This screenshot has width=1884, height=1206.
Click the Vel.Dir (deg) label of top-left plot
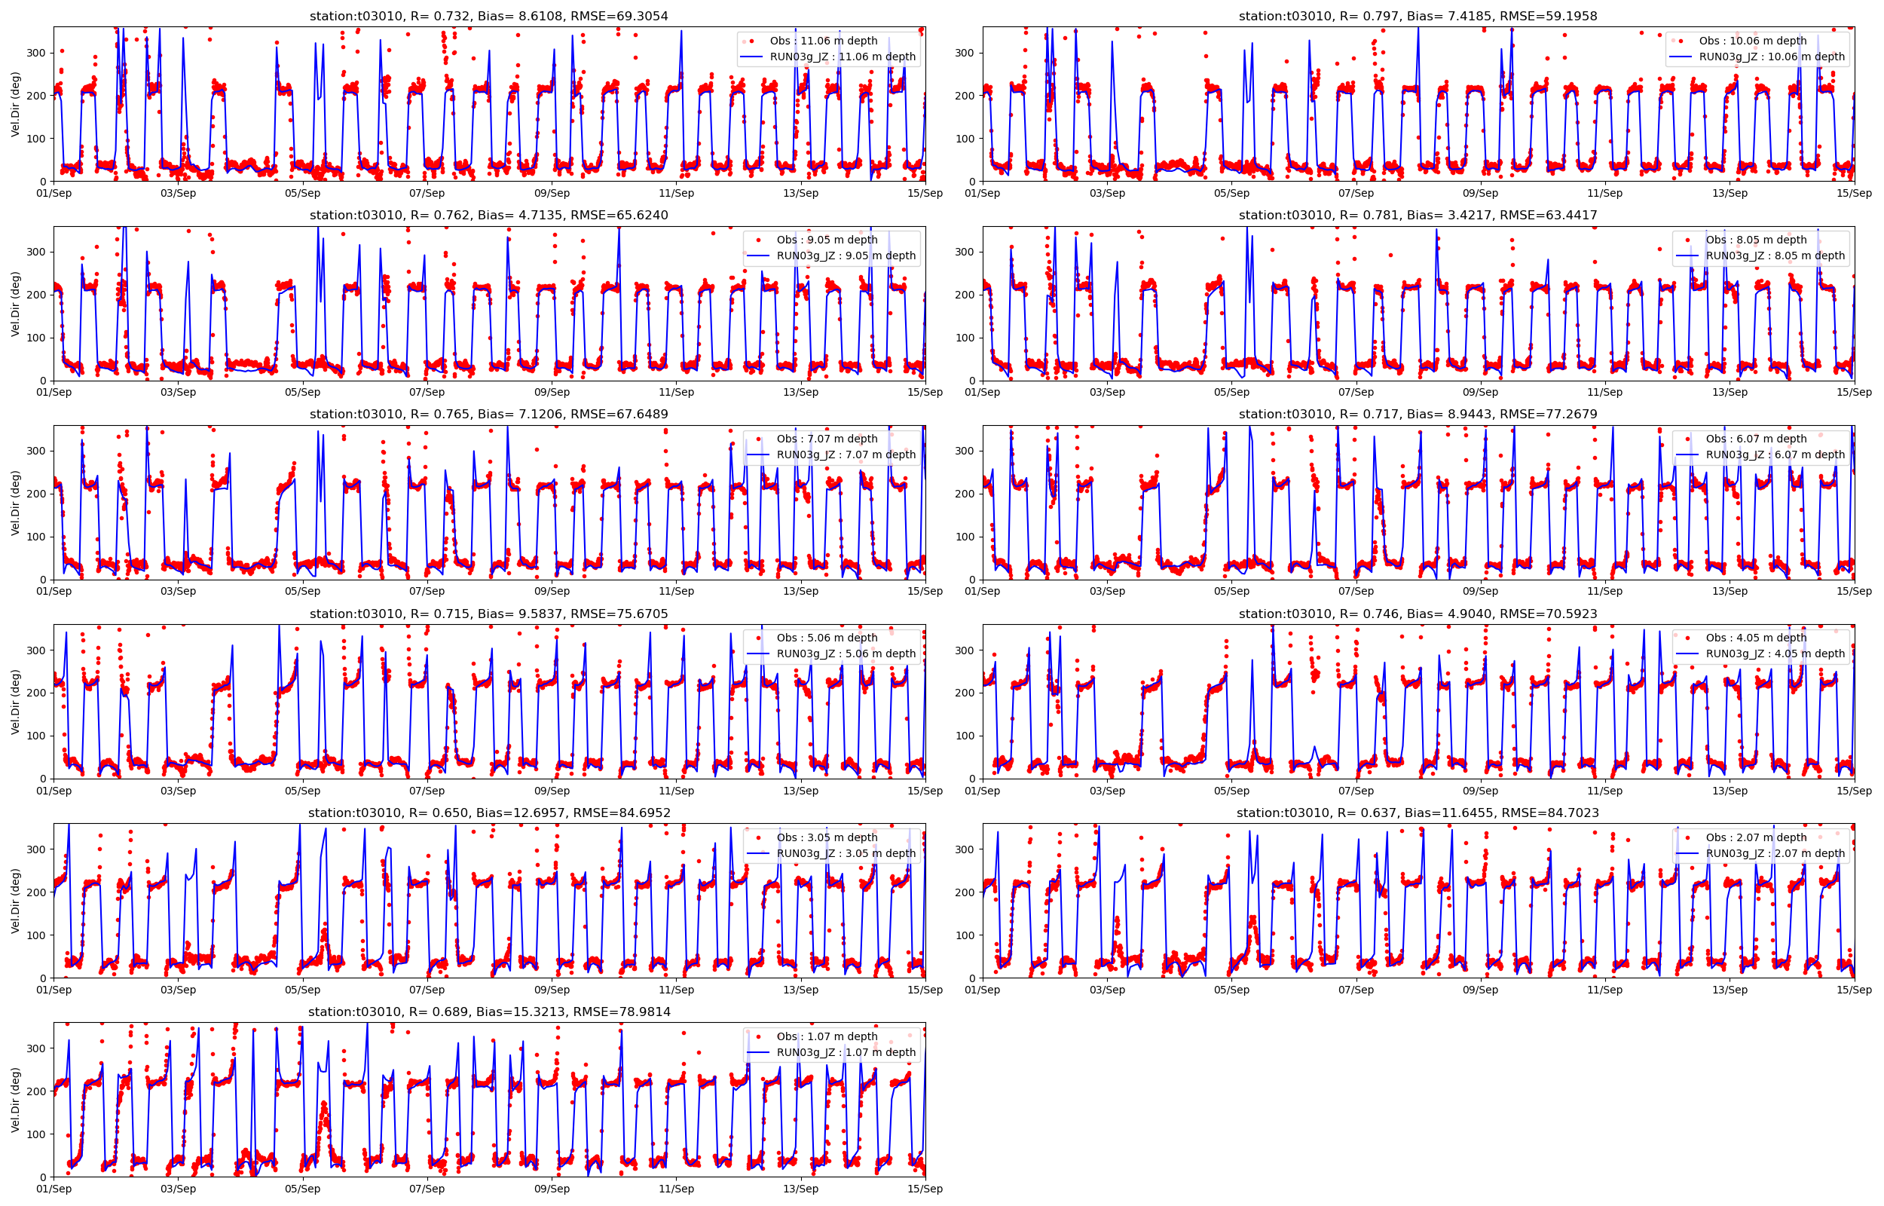pos(15,104)
